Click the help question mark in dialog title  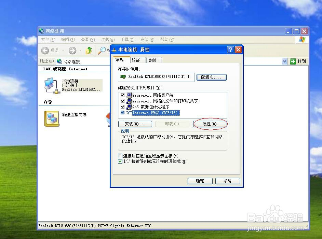230,50
